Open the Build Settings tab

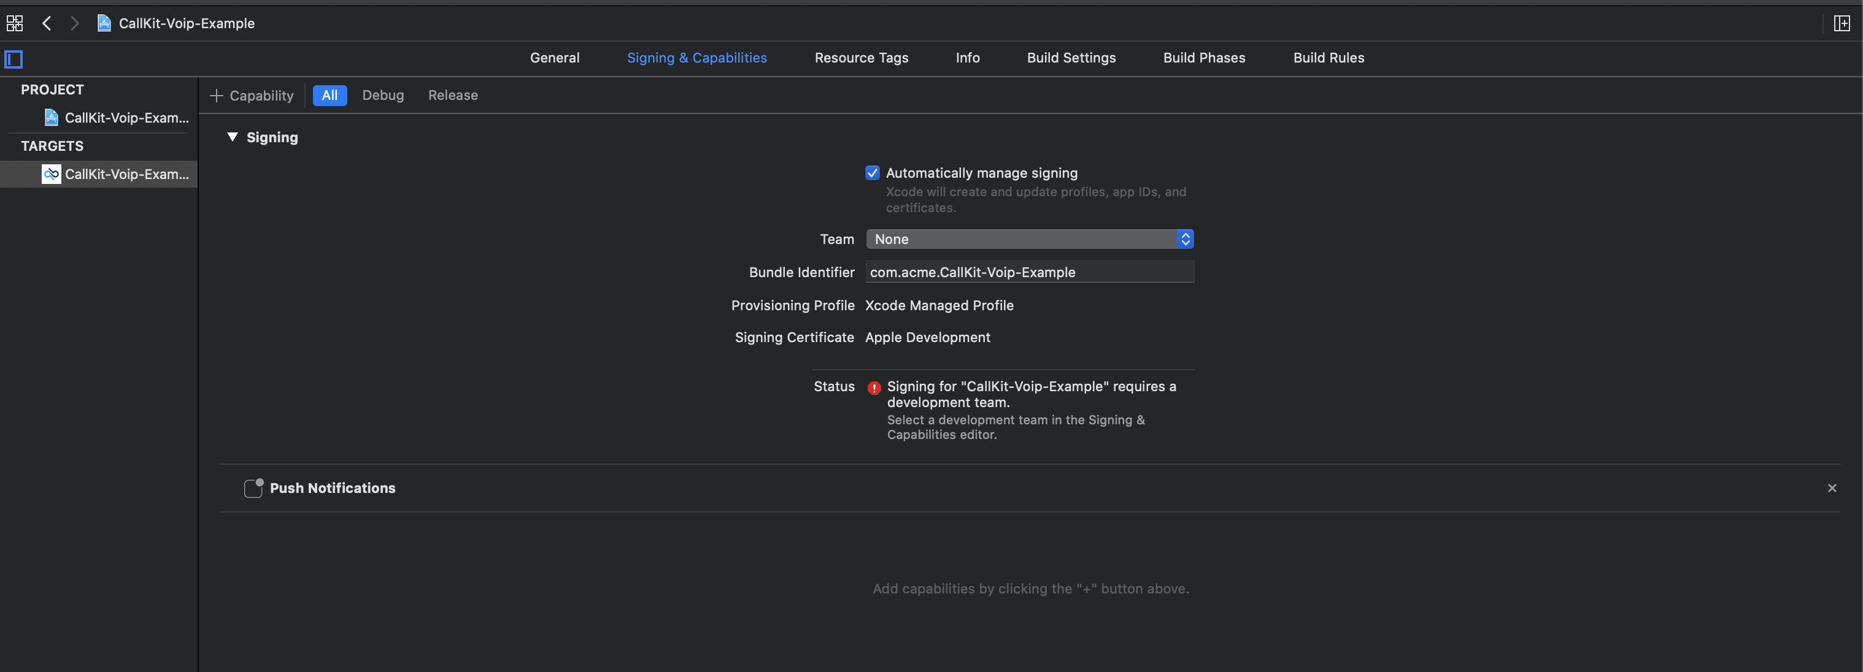coord(1070,58)
